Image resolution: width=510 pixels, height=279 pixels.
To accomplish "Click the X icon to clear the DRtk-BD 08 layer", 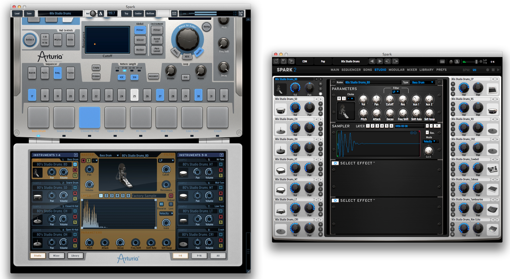I will click(437, 126).
